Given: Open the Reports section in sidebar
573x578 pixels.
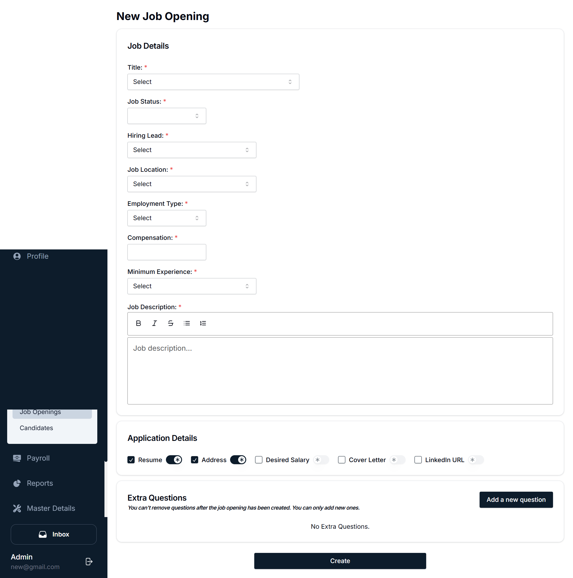Looking at the screenshot, I should pyautogui.click(x=40, y=483).
